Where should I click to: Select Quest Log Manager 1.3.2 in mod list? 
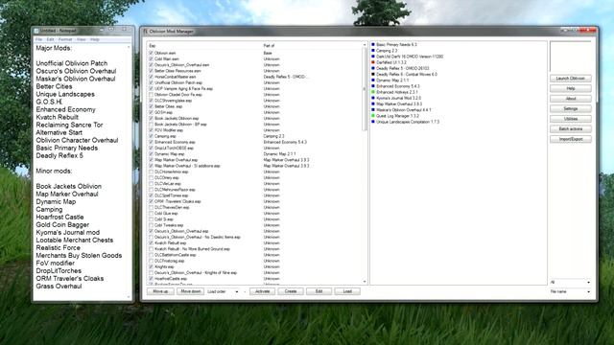tap(397, 116)
